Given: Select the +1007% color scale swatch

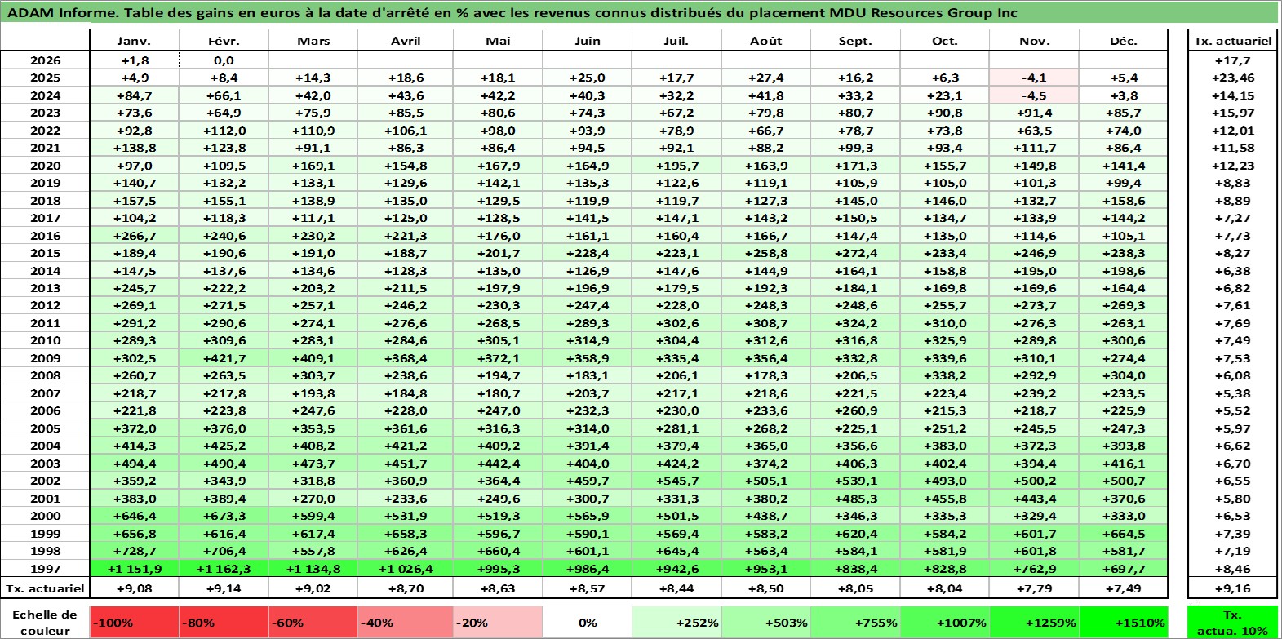Looking at the screenshot, I should point(945,622).
